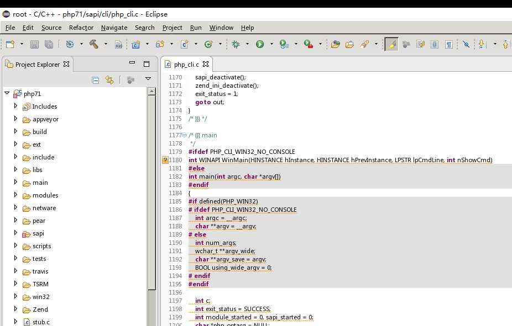This screenshot has height=326, width=512.
Task: Expand the Zend folder
Action: click(15, 309)
